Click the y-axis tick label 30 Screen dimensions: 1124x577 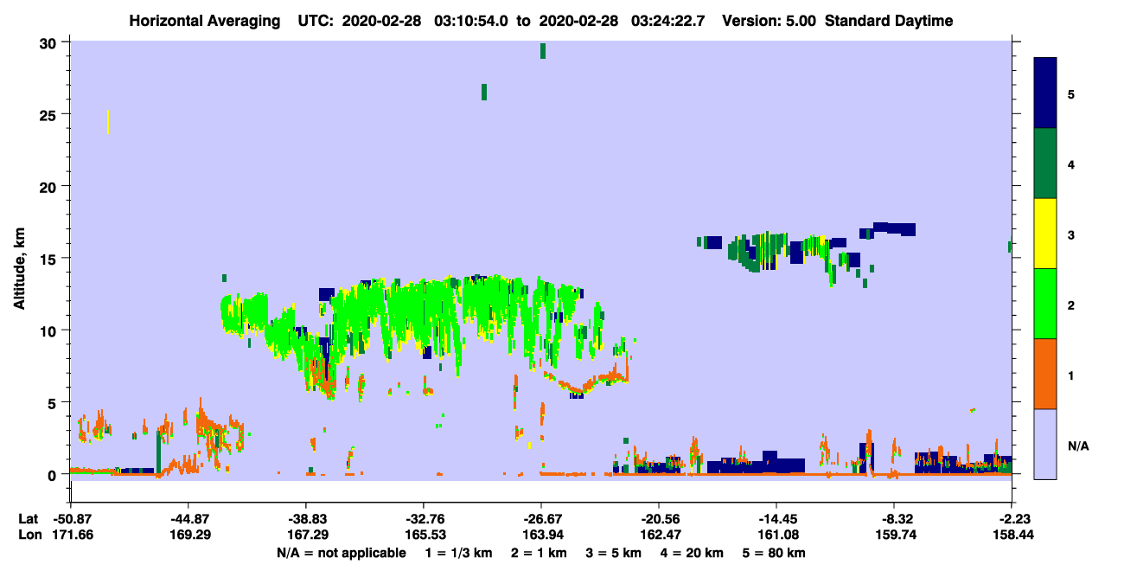pyautogui.click(x=49, y=43)
